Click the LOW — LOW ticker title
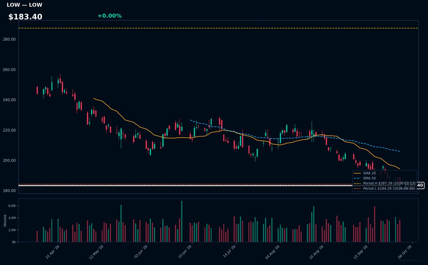Image resolution: width=428 pixels, height=265 pixels. tap(24, 5)
